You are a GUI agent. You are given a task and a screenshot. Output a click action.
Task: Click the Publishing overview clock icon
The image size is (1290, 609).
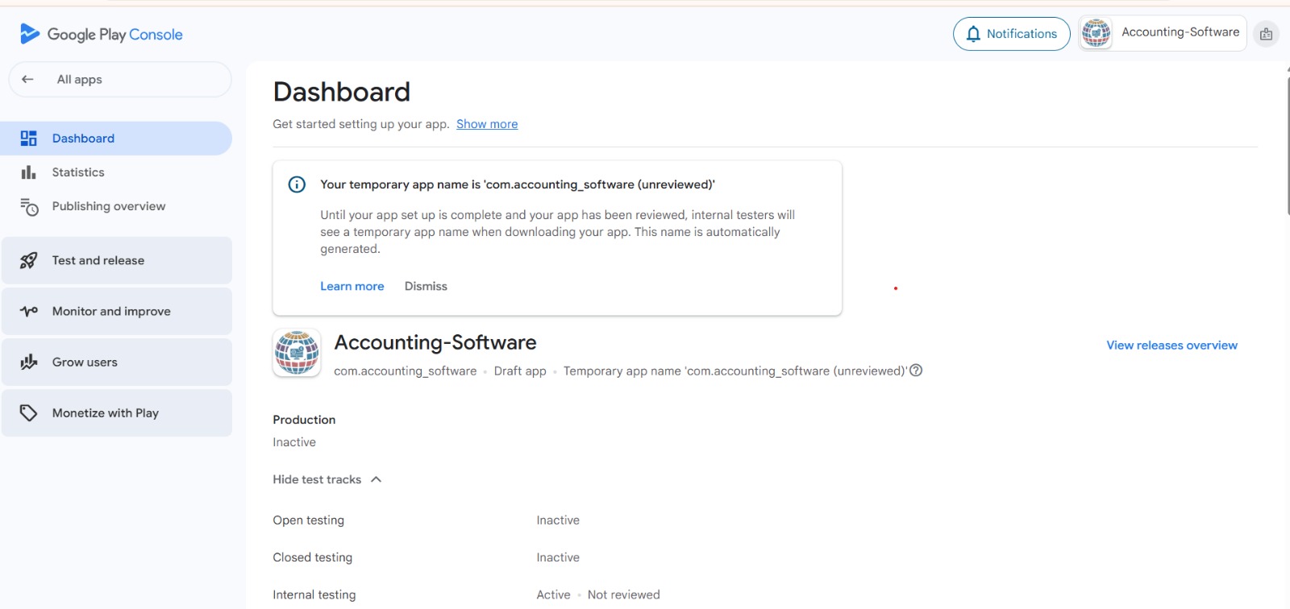tap(29, 207)
